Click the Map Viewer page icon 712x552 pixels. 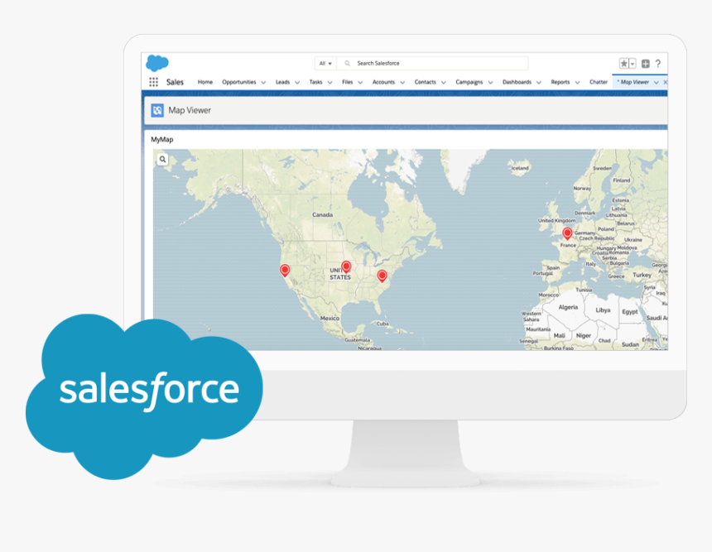point(157,110)
